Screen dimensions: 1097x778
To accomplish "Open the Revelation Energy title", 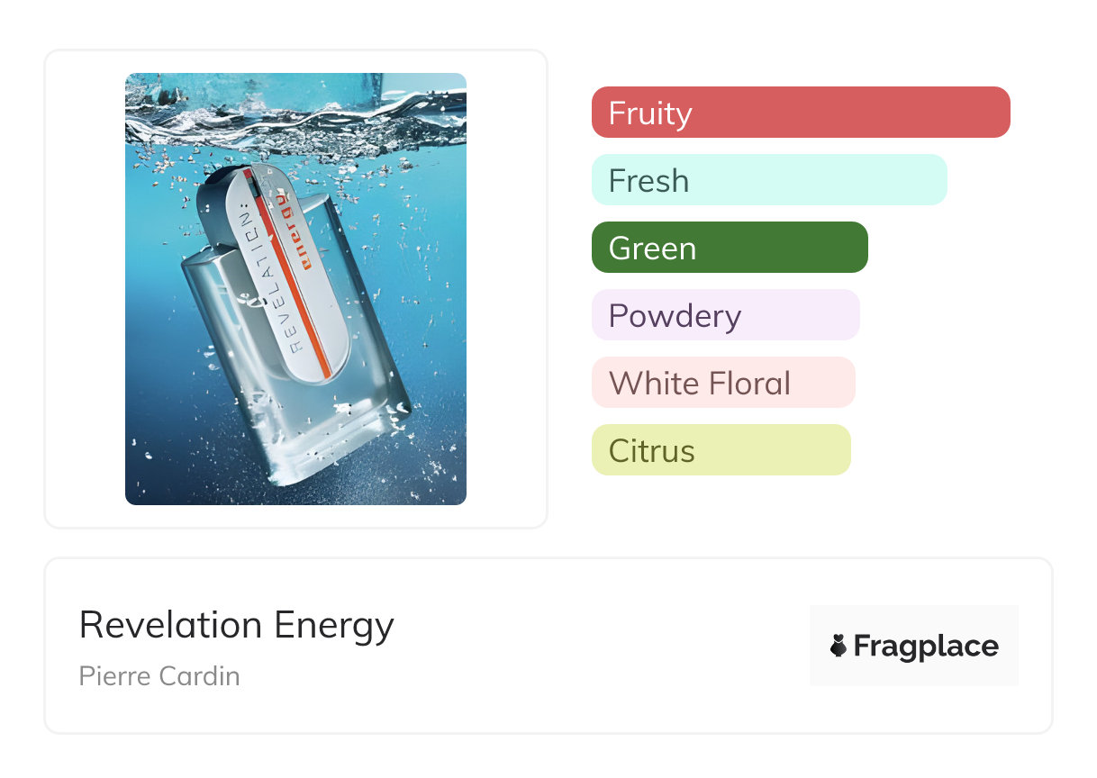I will 236,625.
